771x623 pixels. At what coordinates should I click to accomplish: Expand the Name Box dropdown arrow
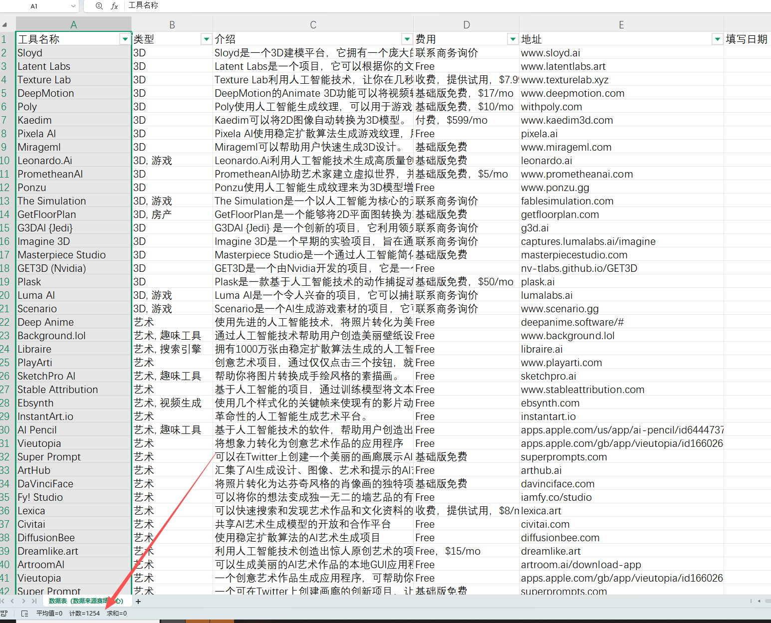(x=73, y=6)
